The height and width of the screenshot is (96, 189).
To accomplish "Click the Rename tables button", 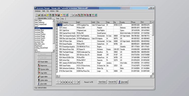I will [x=44, y=69].
